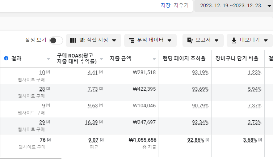Click the total landing page rate 92.86%
Viewport: 273px width, 159px height.
tap(196, 140)
